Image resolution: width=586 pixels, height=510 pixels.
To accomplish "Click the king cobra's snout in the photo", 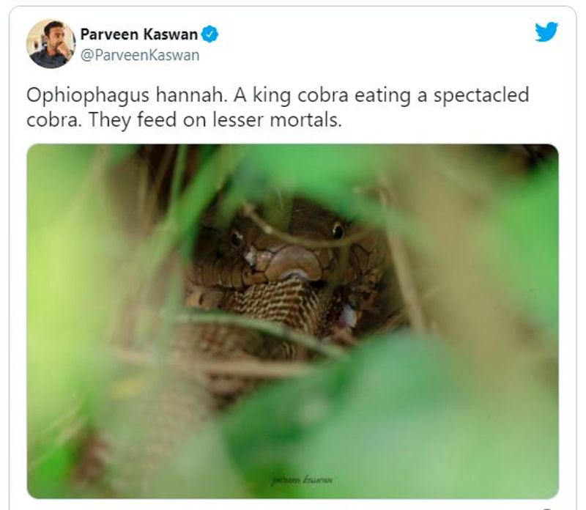I will coord(294,262).
